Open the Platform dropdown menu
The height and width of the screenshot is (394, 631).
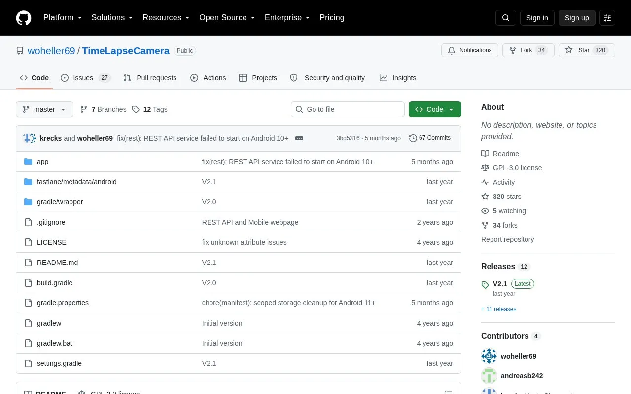coord(63,18)
